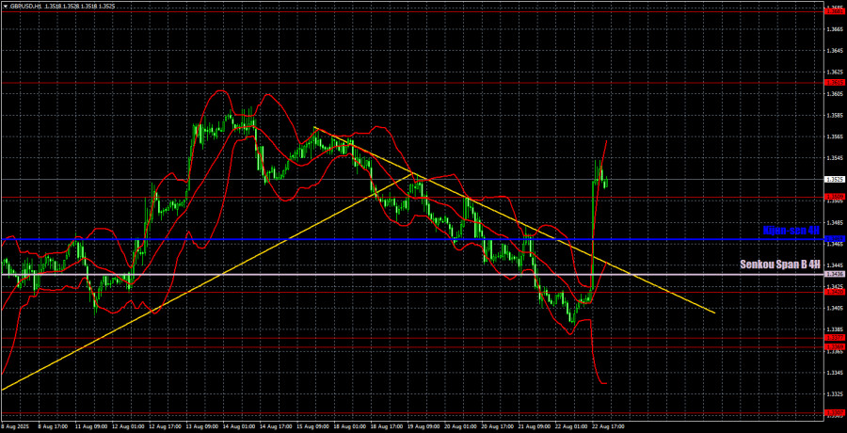
Task: Click the Kijun-sen 4H label
Action: click(x=791, y=231)
